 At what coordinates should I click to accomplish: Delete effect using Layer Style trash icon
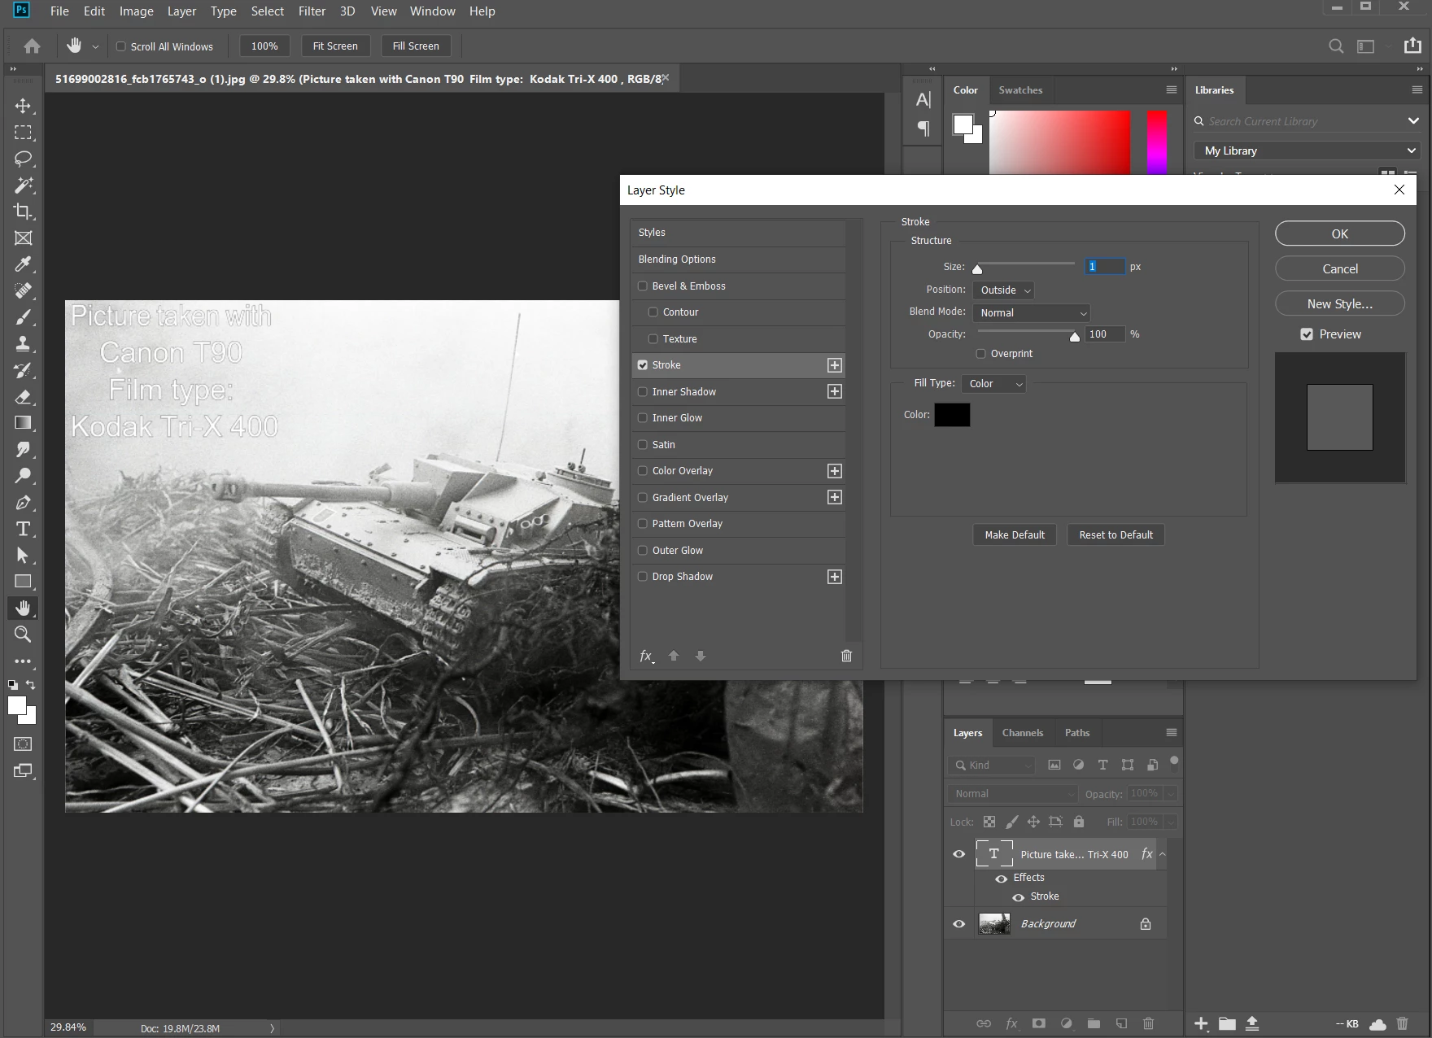(846, 656)
